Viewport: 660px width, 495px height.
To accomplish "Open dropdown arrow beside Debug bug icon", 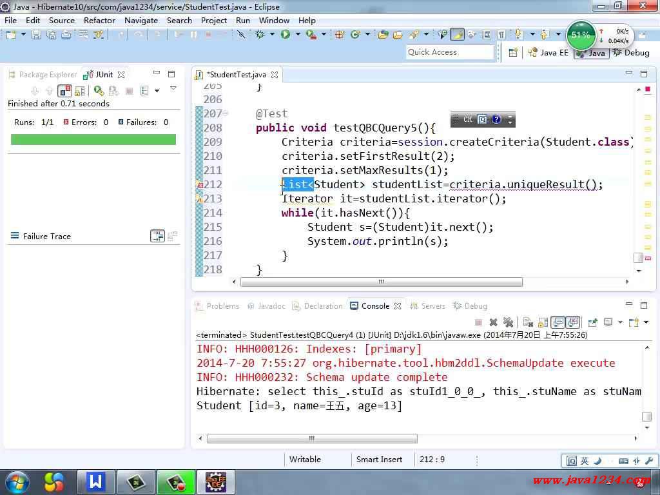I will pos(272,35).
